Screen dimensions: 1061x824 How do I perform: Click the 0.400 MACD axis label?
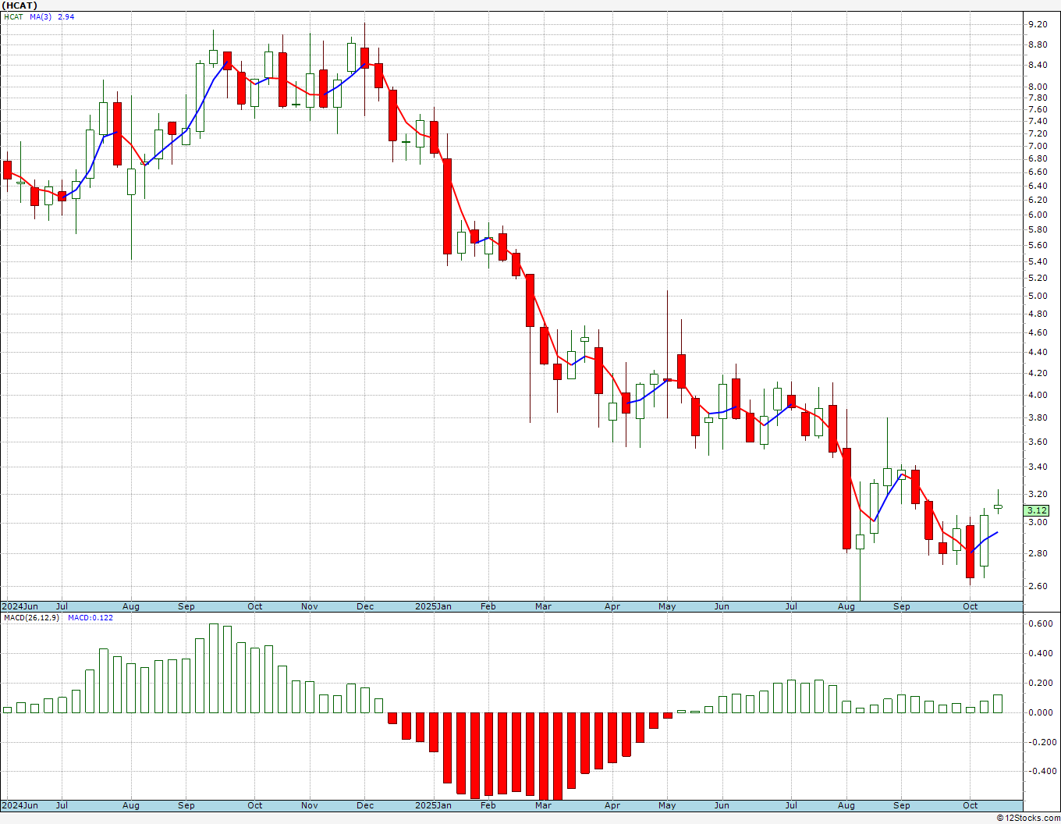(x=1039, y=653)
